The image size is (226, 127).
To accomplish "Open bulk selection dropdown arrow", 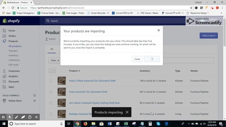I will click(x=54, y=71).
